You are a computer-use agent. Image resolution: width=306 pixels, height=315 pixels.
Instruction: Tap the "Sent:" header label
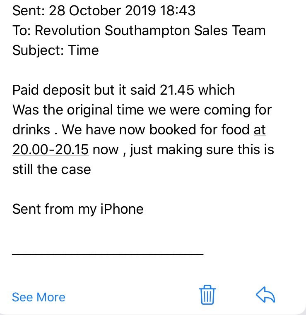click(29, 10)
